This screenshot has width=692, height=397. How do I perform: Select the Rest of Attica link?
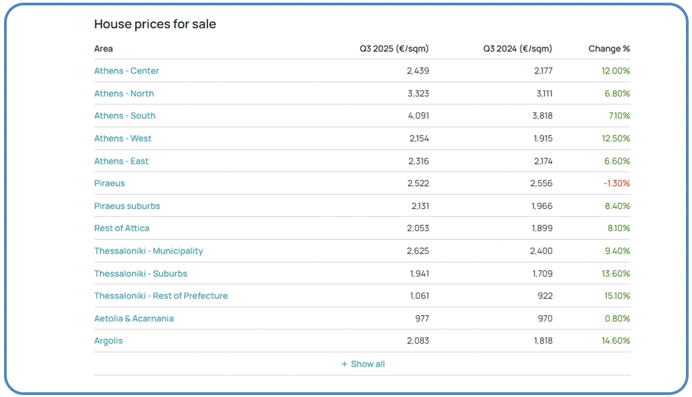122,228
